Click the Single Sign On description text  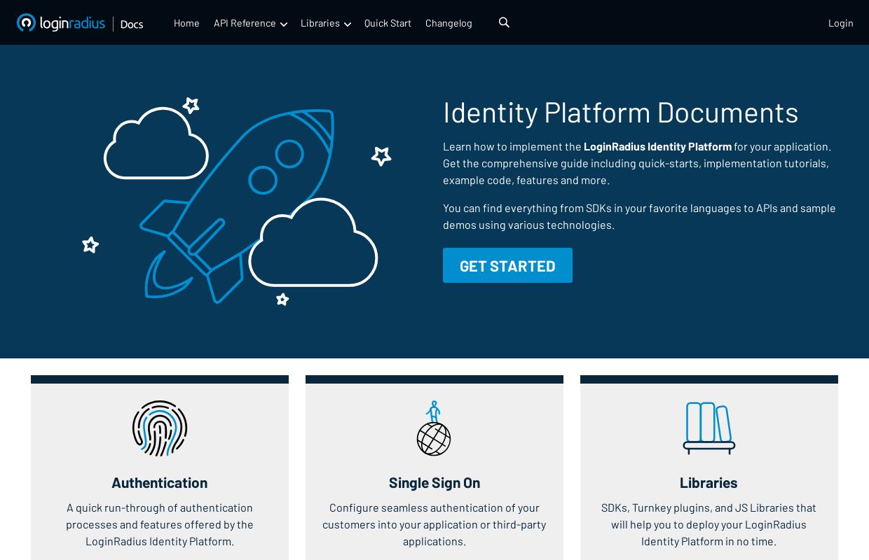(434, 524)
